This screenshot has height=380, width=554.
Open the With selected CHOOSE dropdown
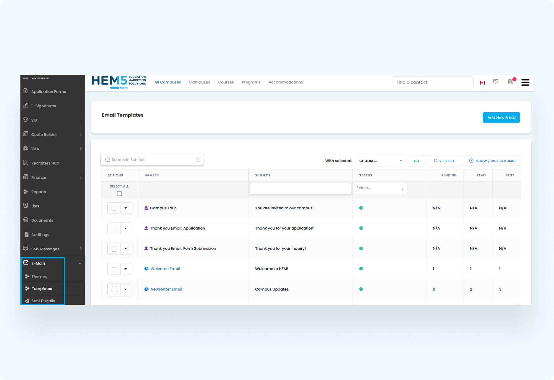[x=380, y=161]
